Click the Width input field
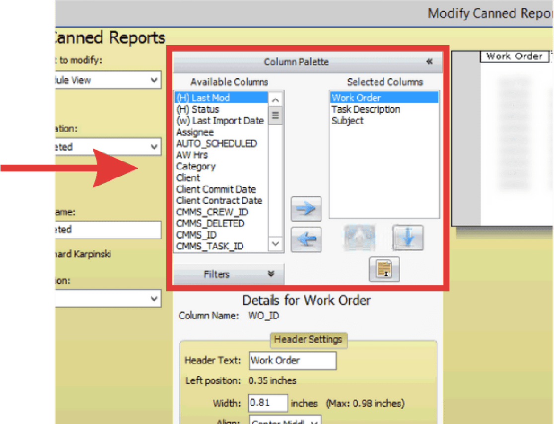 268,403
